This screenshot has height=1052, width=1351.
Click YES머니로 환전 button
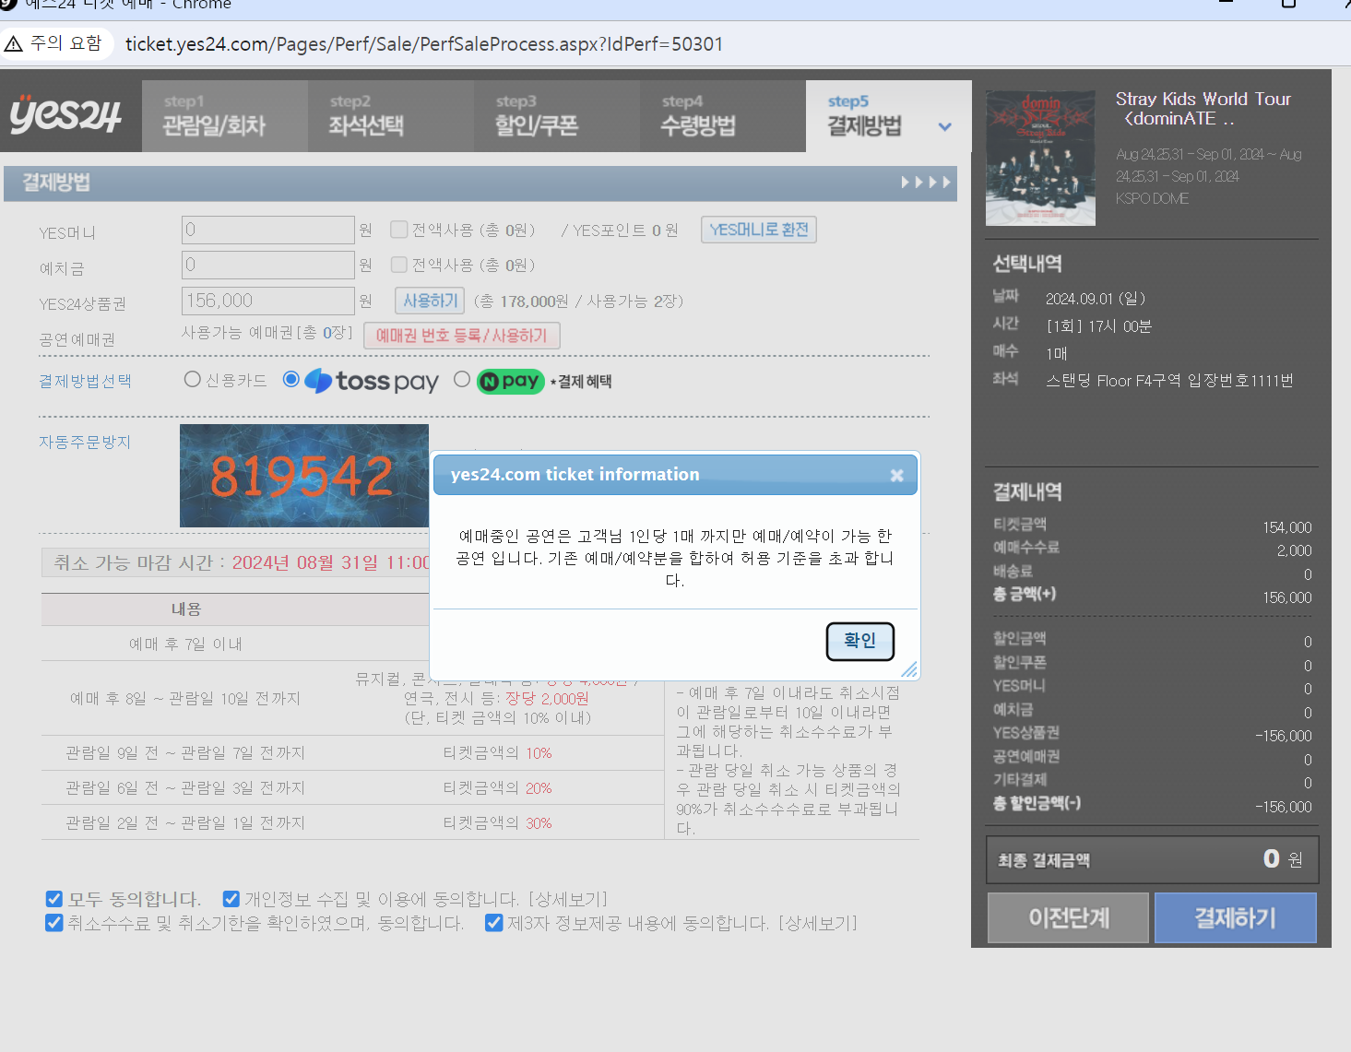pyautogui.click(x=758, y=230)
